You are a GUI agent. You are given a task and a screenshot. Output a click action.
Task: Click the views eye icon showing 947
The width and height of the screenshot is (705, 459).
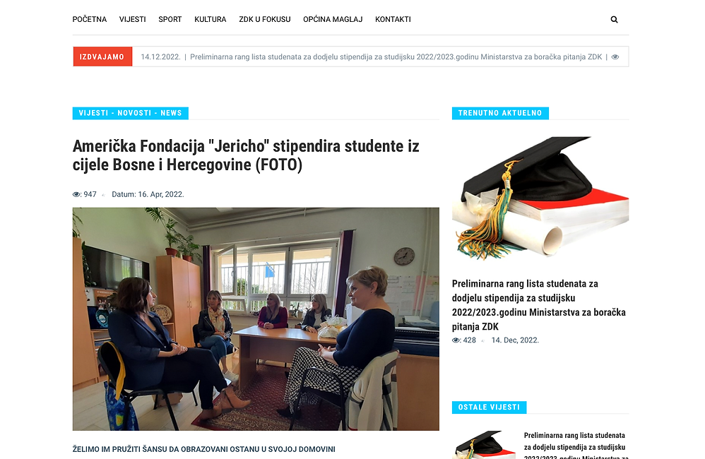77,195
